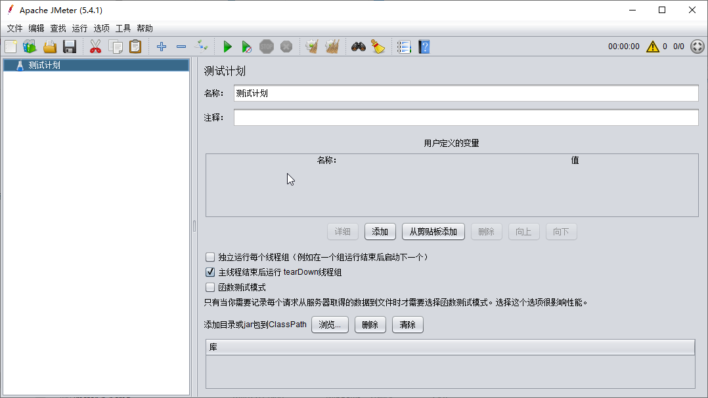Open the Function Helper list icon
The image size is (708, 398).
(404, 47)
